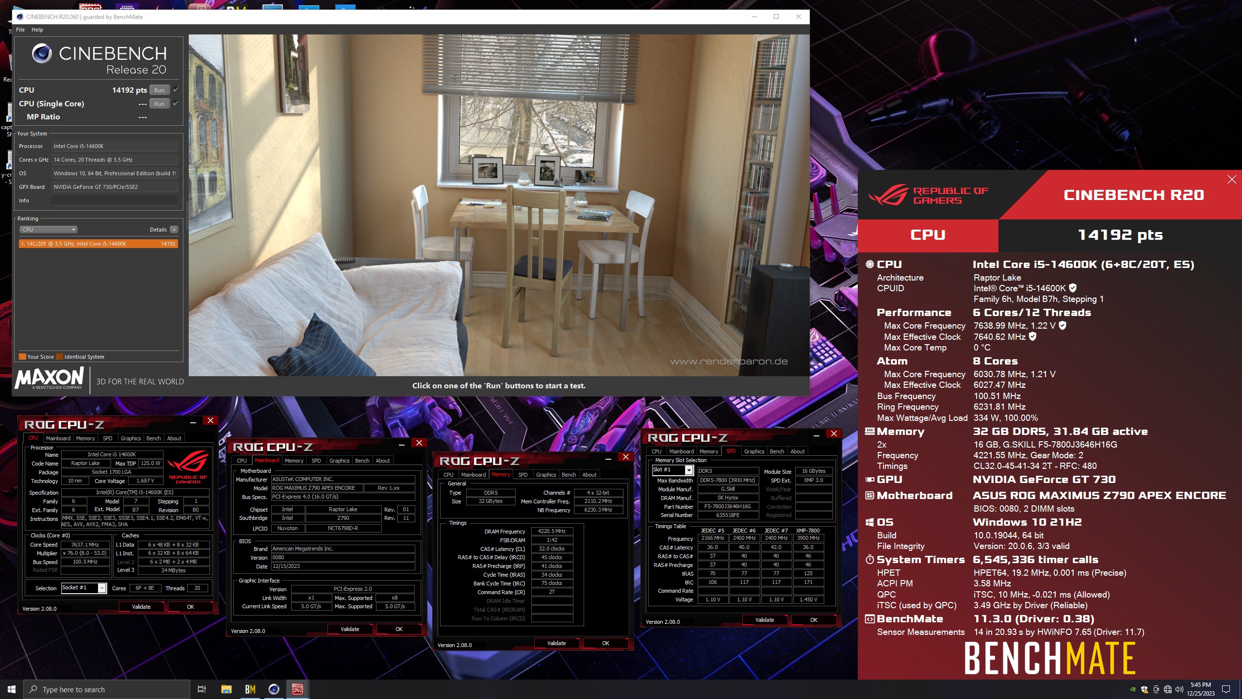Click OK in the Mainboard CPU-Z window
The width and height of the screenshot is (1242, 699).
coord(399,629)
